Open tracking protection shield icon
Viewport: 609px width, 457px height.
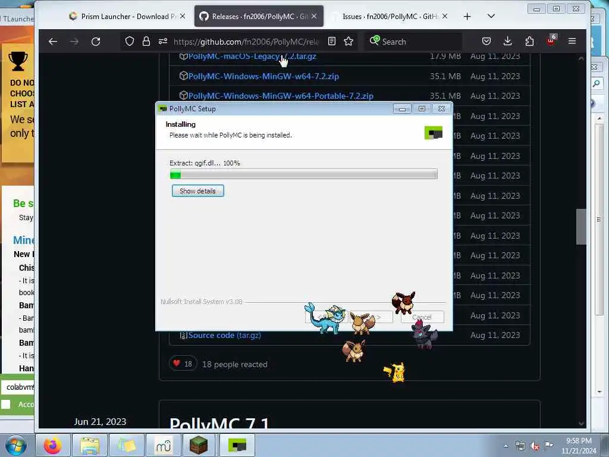point(129,41)
